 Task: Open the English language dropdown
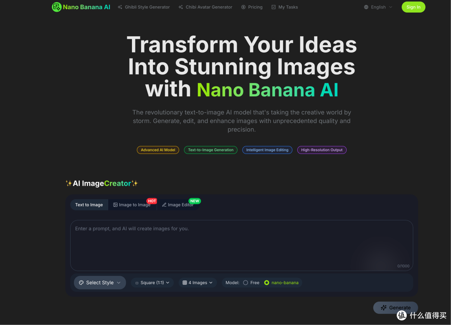pyautogui.click(x=378, y=7)
